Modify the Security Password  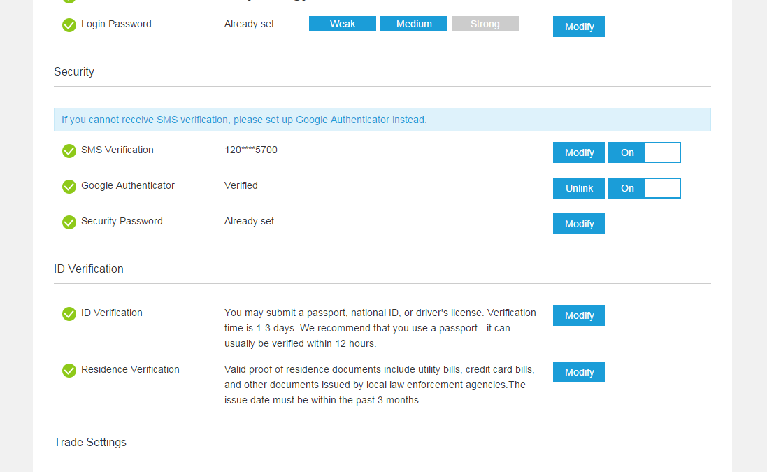point(579,224)
